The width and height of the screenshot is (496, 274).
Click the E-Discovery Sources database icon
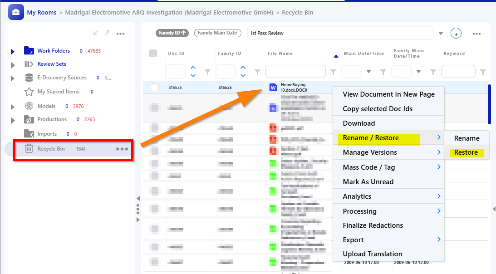click(x=29, y=78)
